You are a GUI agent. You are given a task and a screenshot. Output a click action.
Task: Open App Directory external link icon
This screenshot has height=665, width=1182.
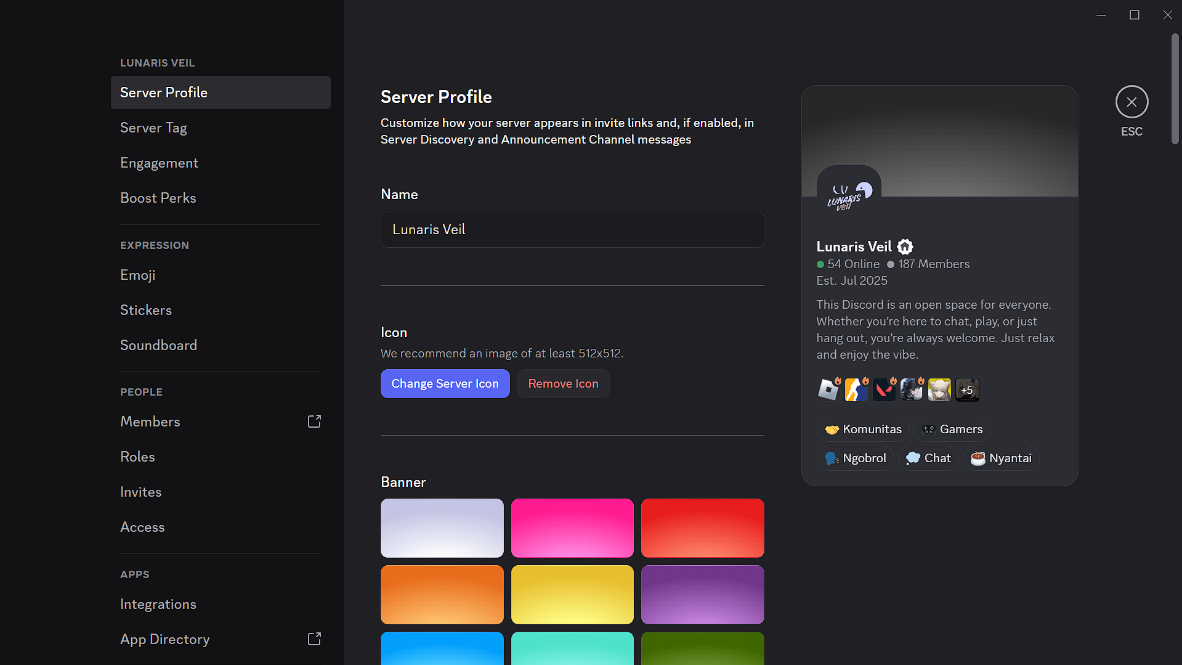point(314,639)
